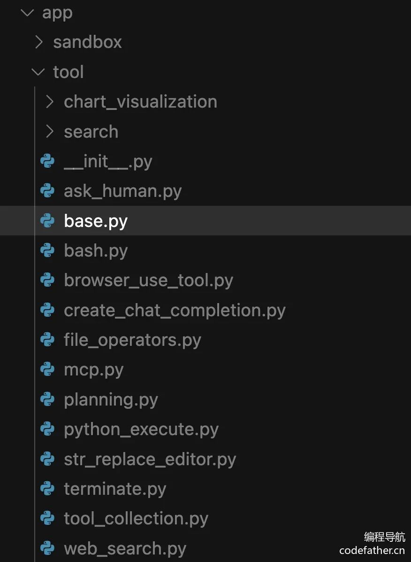Click Python icon next to bash.py

point(47,250)
